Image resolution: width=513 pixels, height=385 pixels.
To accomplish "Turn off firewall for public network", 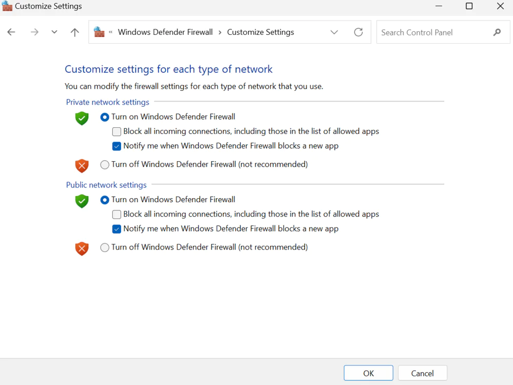I will (x=105, y=247).
